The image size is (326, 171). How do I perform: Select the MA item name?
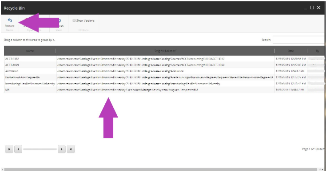(x=7, y=90)
